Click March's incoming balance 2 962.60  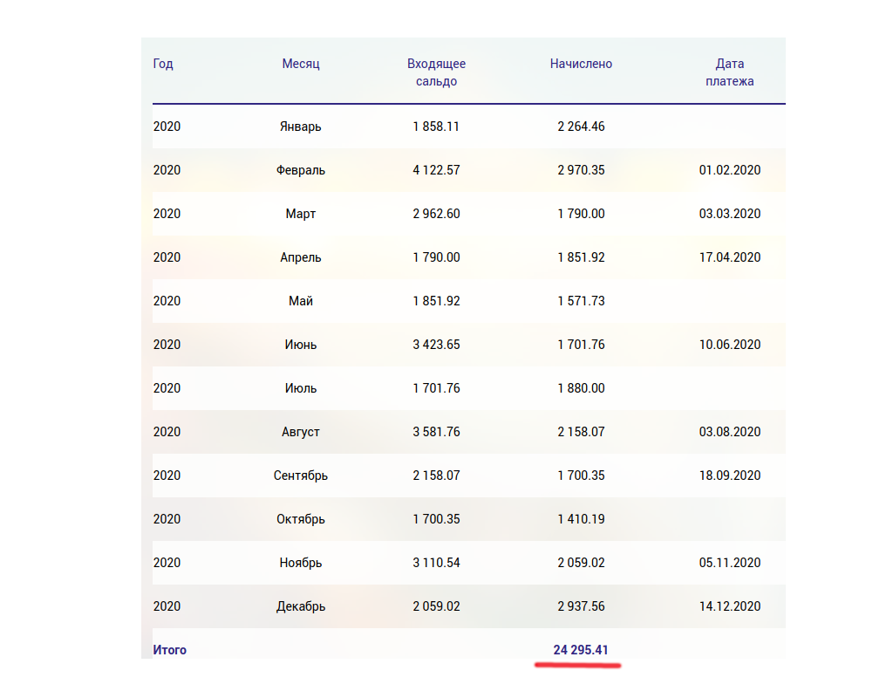[436, 214]
